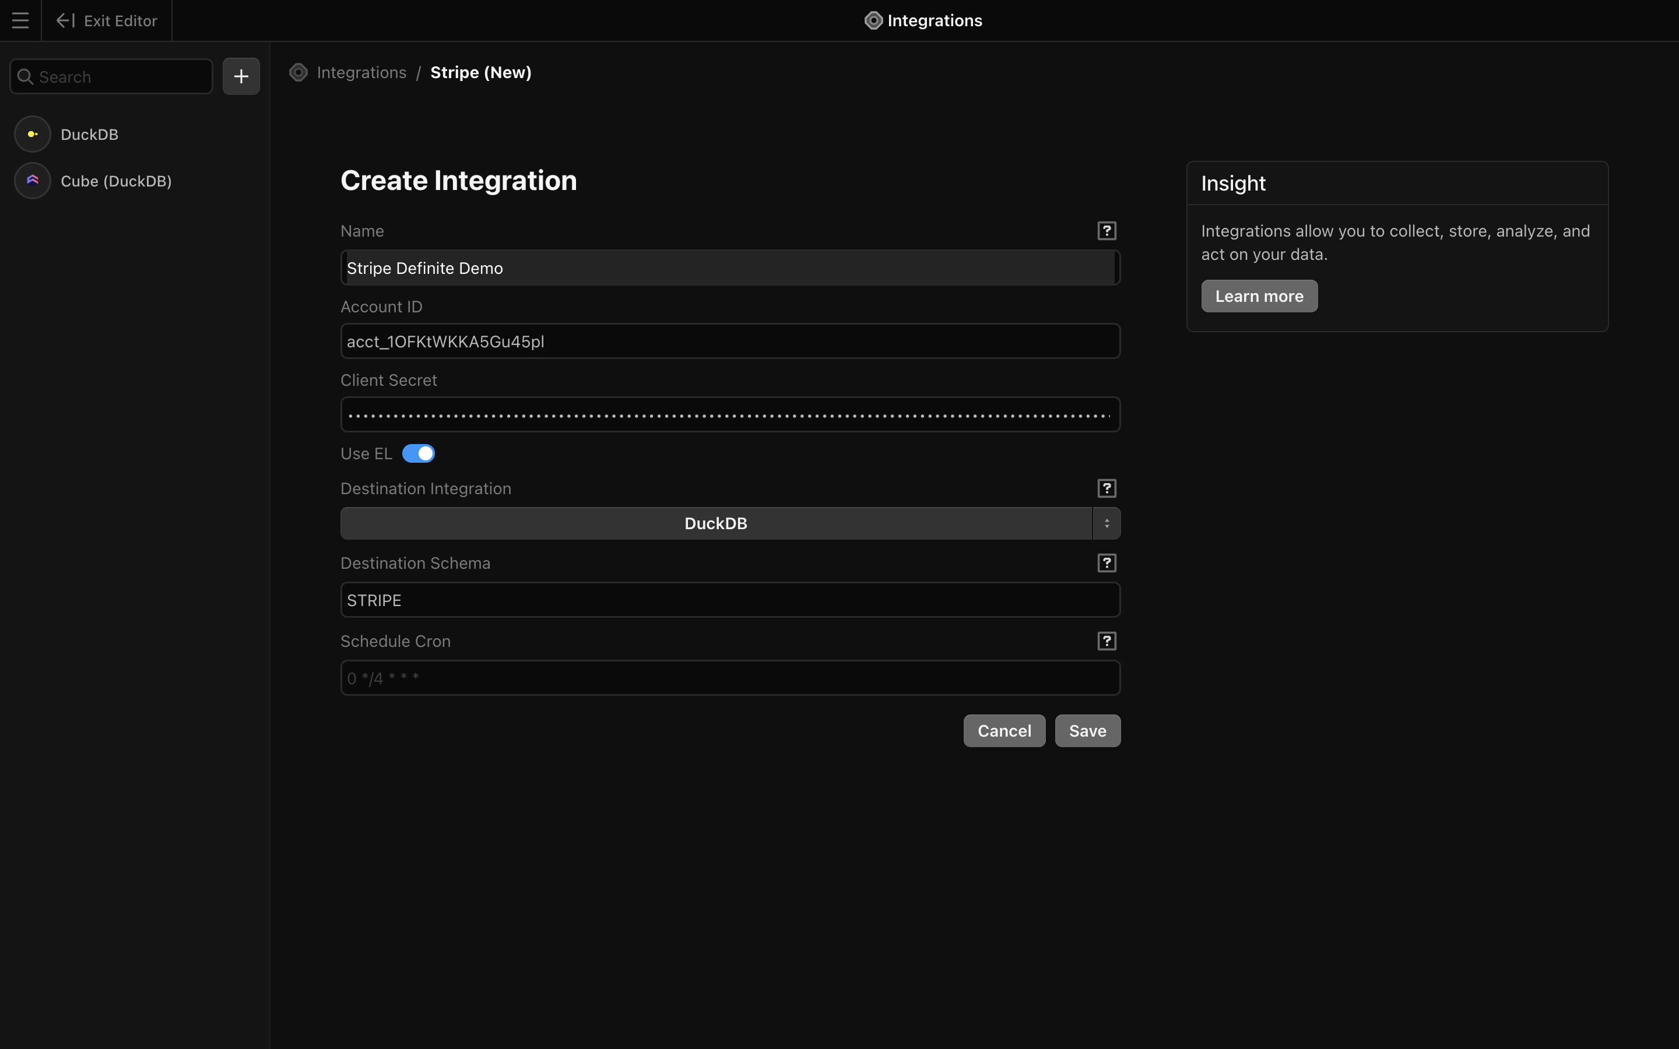Disable the Use EL toggle
Viewport: 1679px width, 1049px height.
(419, 454)
